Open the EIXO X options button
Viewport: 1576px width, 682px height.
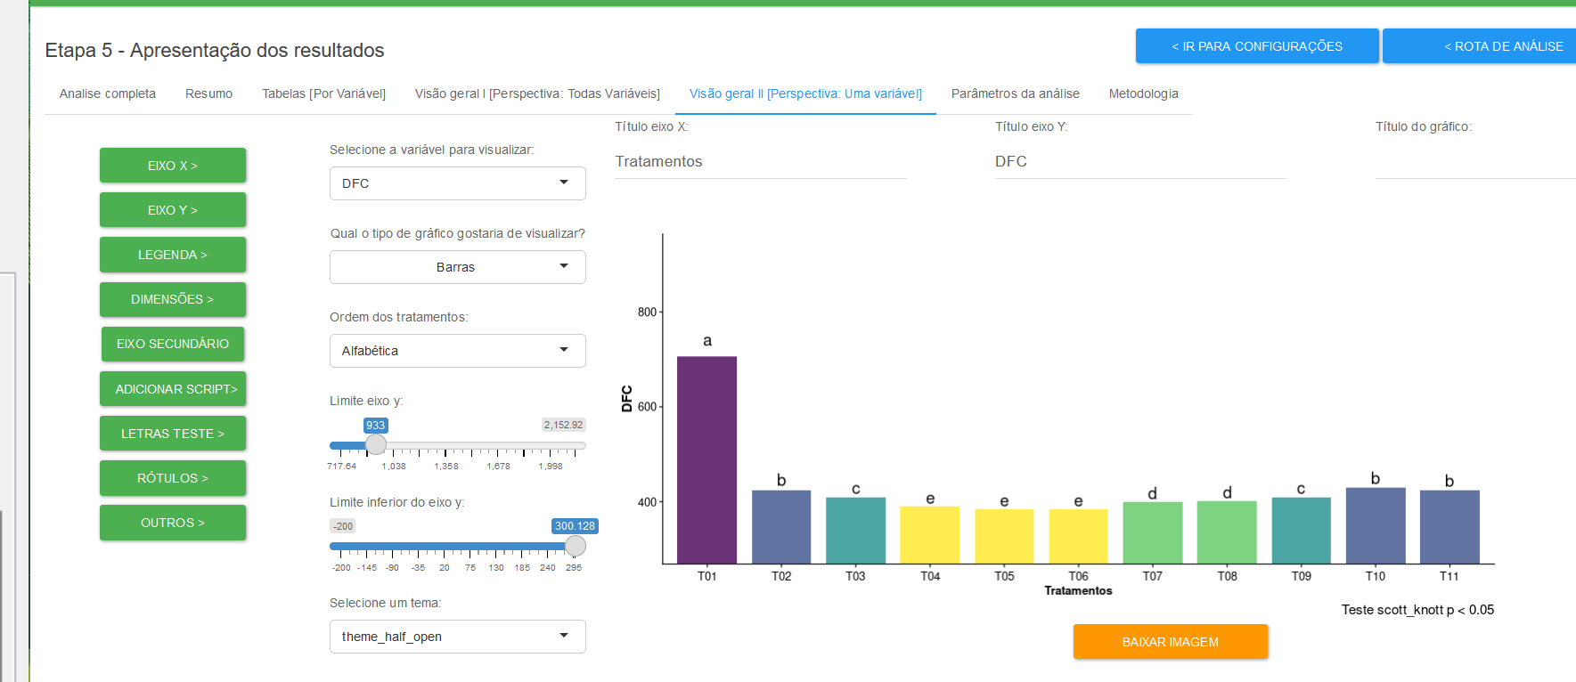172,166
